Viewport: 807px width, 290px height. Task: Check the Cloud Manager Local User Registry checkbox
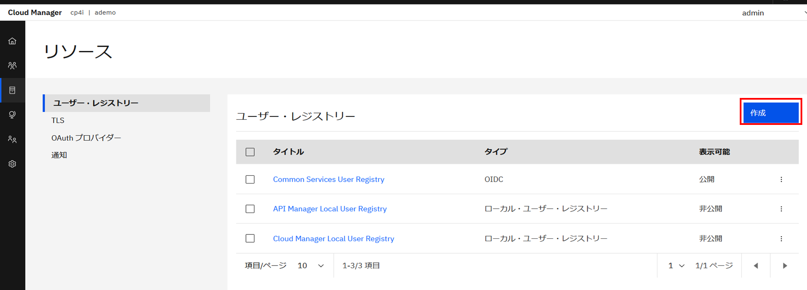[250, 238]
